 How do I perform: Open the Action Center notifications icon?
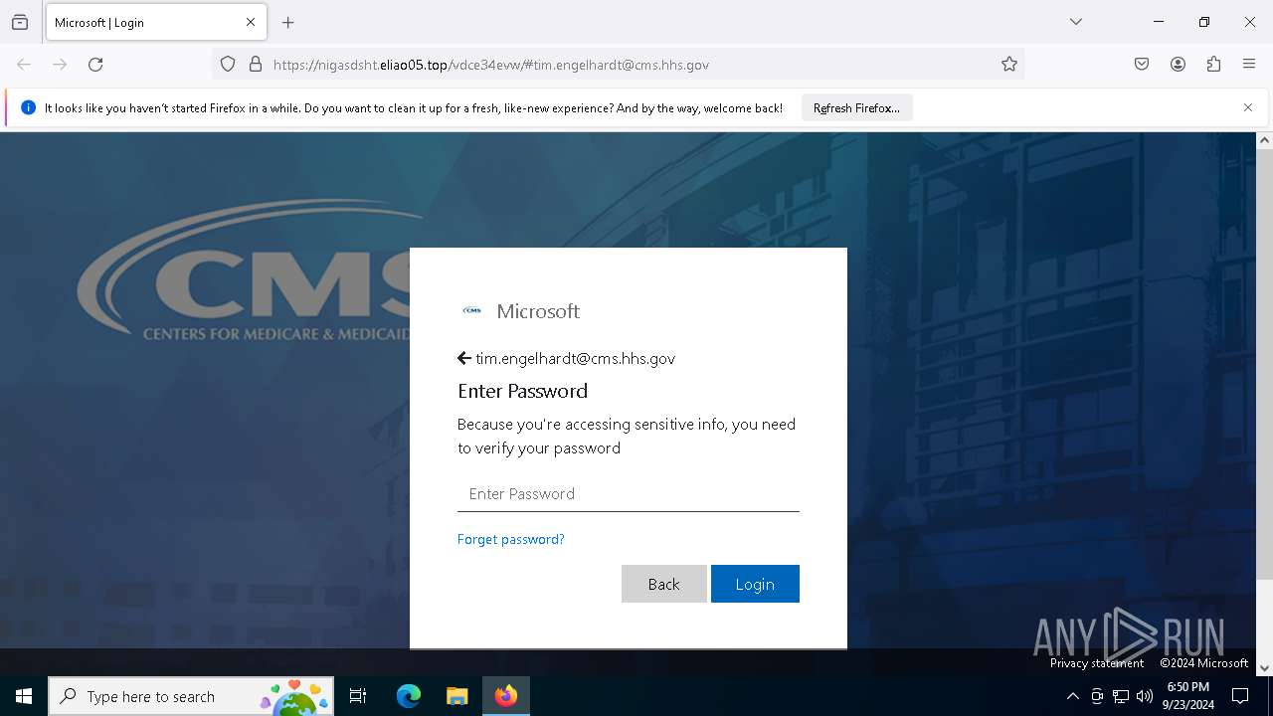click(1240, 696)
